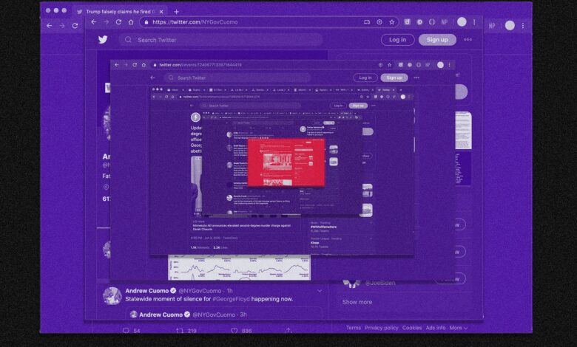
Task: Open the Terms footer link
Action: [x=354, y=328]
